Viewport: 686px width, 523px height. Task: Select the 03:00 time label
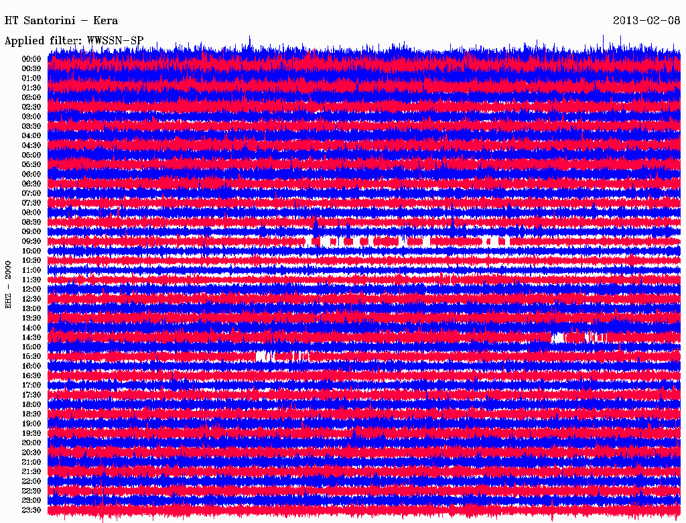point(31,117)
